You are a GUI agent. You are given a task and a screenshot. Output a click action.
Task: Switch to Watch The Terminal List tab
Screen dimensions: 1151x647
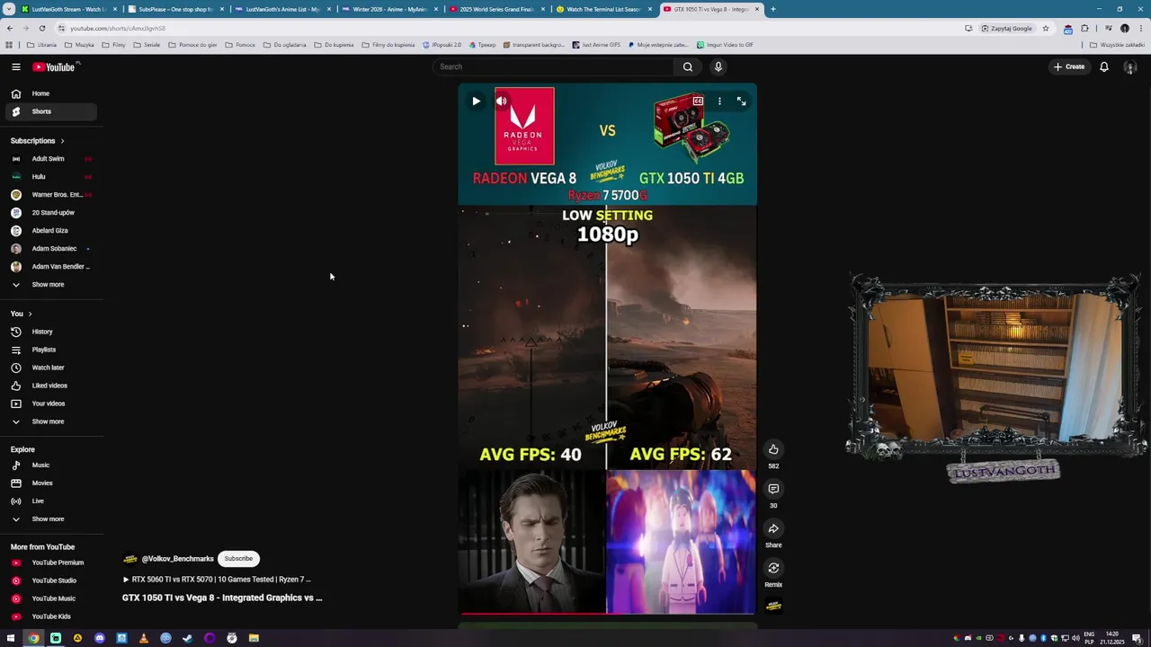coord(603,9)
